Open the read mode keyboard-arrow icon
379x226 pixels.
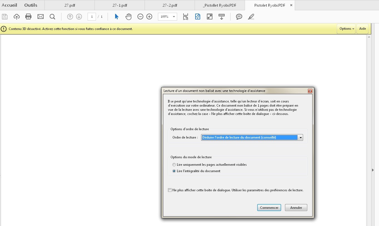point(222,17)
